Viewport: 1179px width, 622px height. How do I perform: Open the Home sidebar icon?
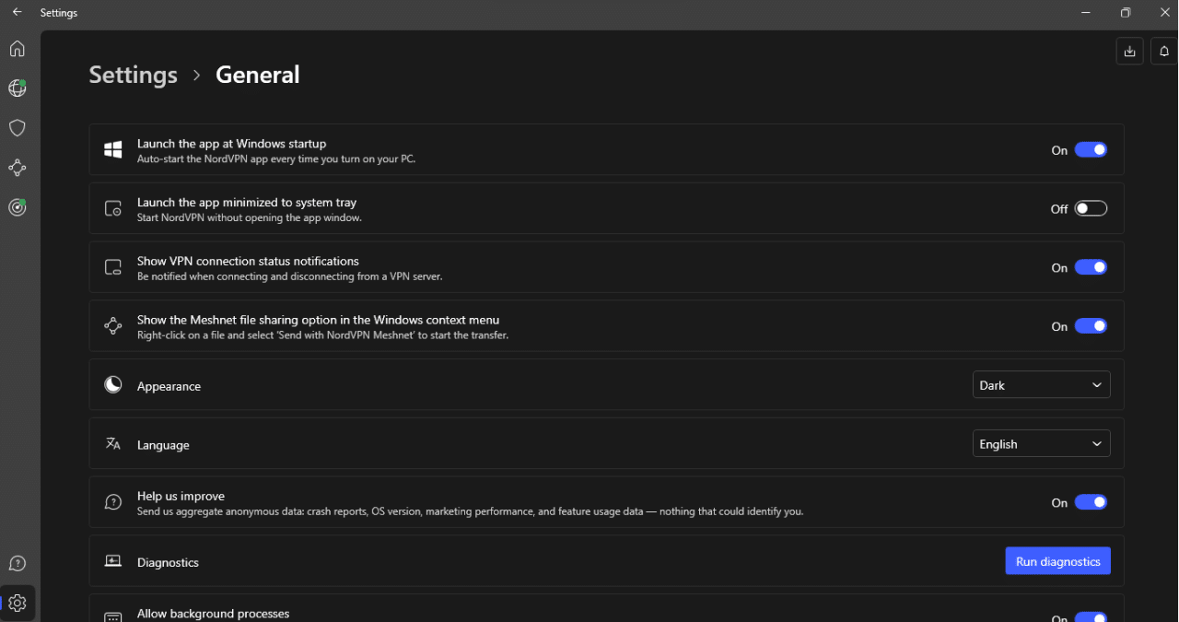tap(17, 48)
